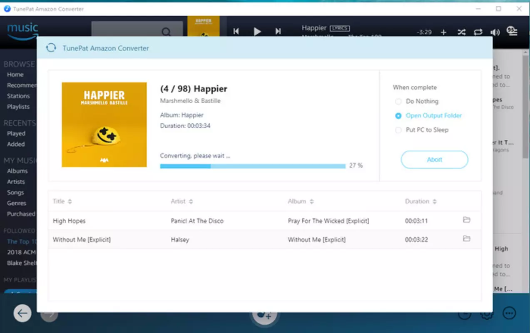Sort list by the Duration column arrows
Image resolution: width=530 pixels, height=333 pixels.
tap(434, 201)
